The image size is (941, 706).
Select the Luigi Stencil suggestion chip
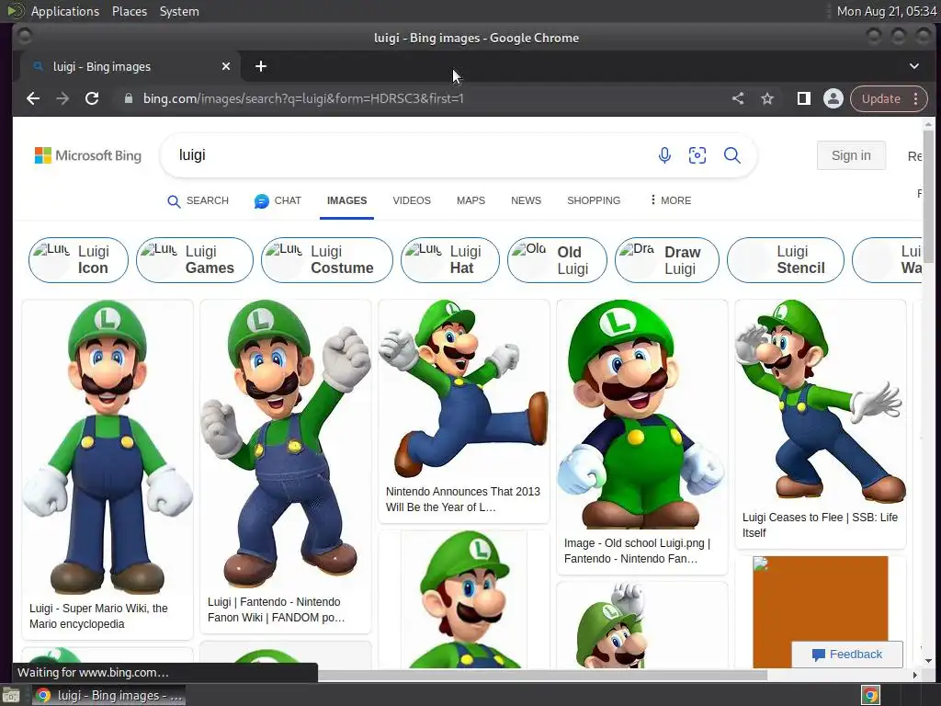(x=786, y=260)
